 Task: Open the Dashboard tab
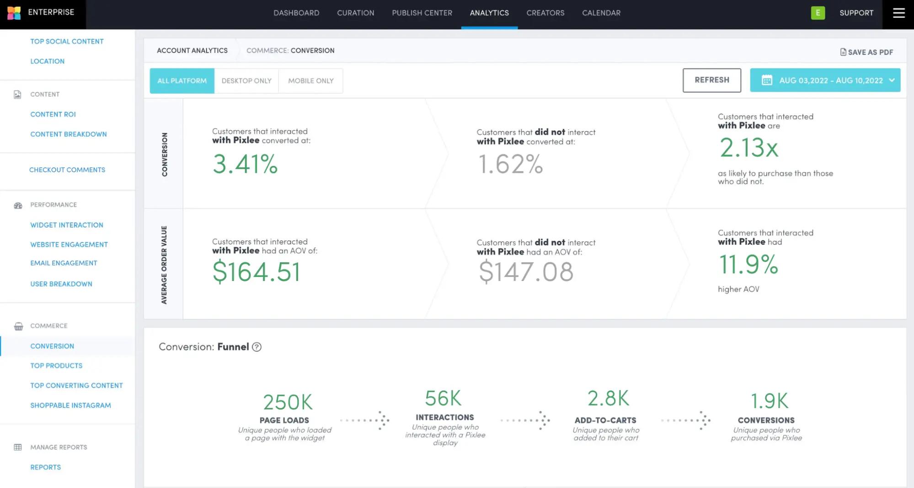(296, 13)
